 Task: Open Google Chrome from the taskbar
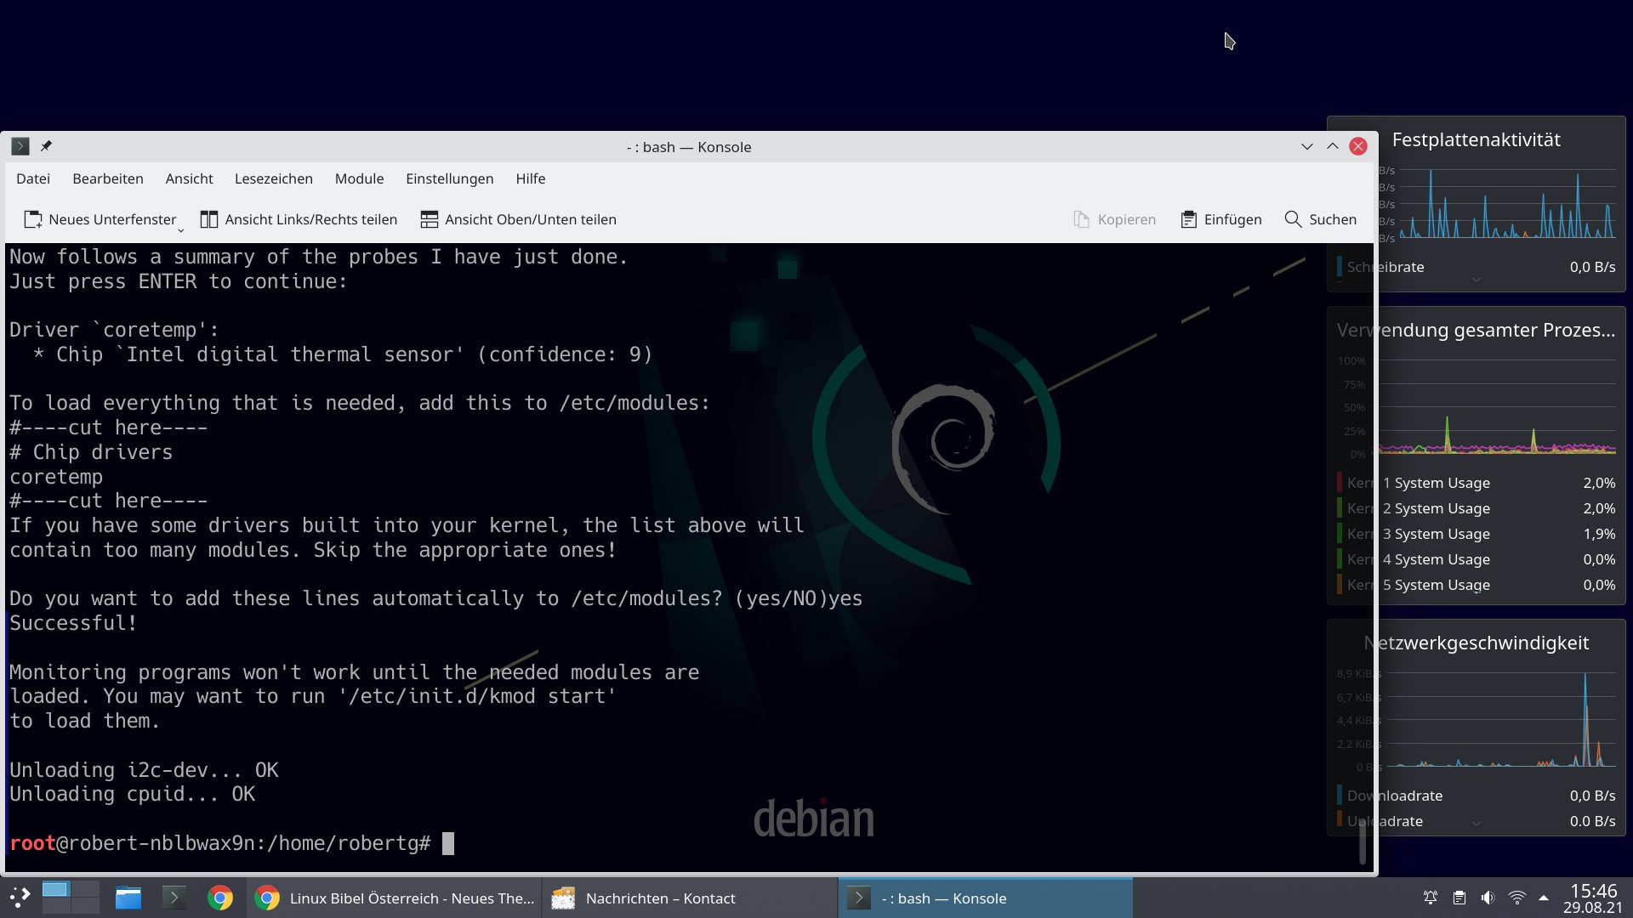(220, 898)
